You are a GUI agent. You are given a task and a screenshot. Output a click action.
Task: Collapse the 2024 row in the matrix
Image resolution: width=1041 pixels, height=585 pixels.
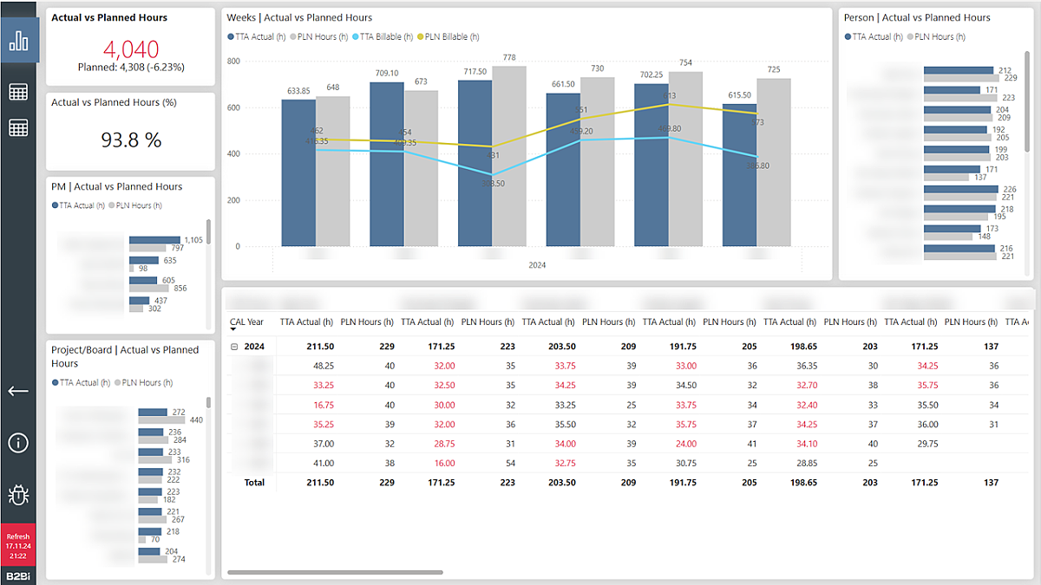click(x=234, y=346)
